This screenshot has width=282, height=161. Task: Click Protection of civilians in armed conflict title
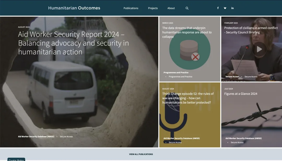251,30
